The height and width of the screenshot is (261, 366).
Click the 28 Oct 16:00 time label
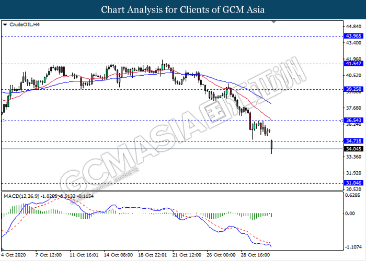[255, 255]
